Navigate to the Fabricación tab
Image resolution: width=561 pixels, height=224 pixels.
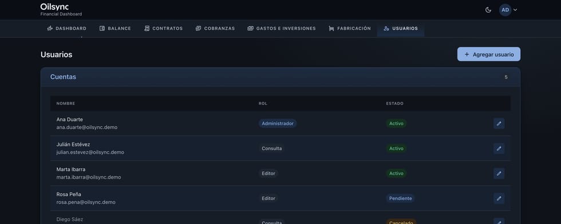[350, 29]
